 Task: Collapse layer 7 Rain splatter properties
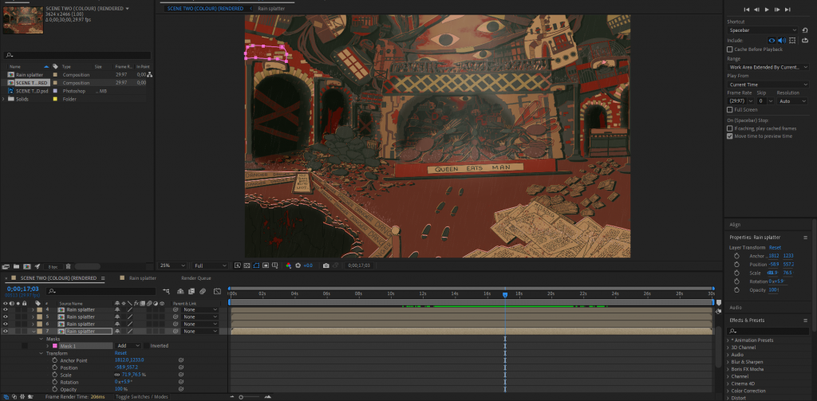(33, 331)
